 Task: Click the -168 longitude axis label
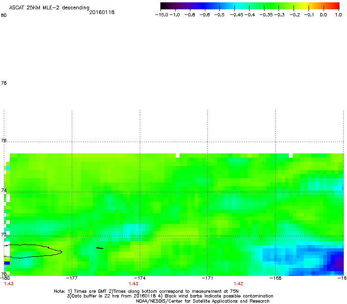tap(276, 278)
